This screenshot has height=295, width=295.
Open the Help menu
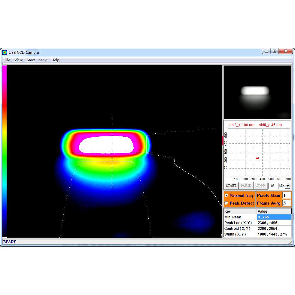55,60
